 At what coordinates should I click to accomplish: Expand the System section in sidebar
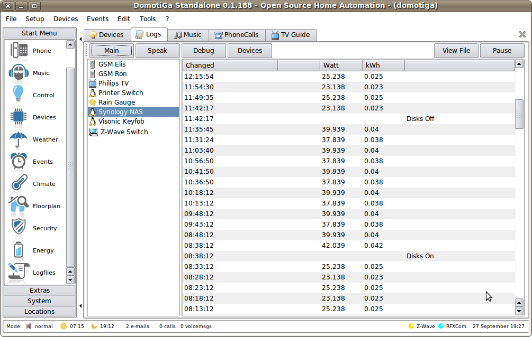(39, 301)
